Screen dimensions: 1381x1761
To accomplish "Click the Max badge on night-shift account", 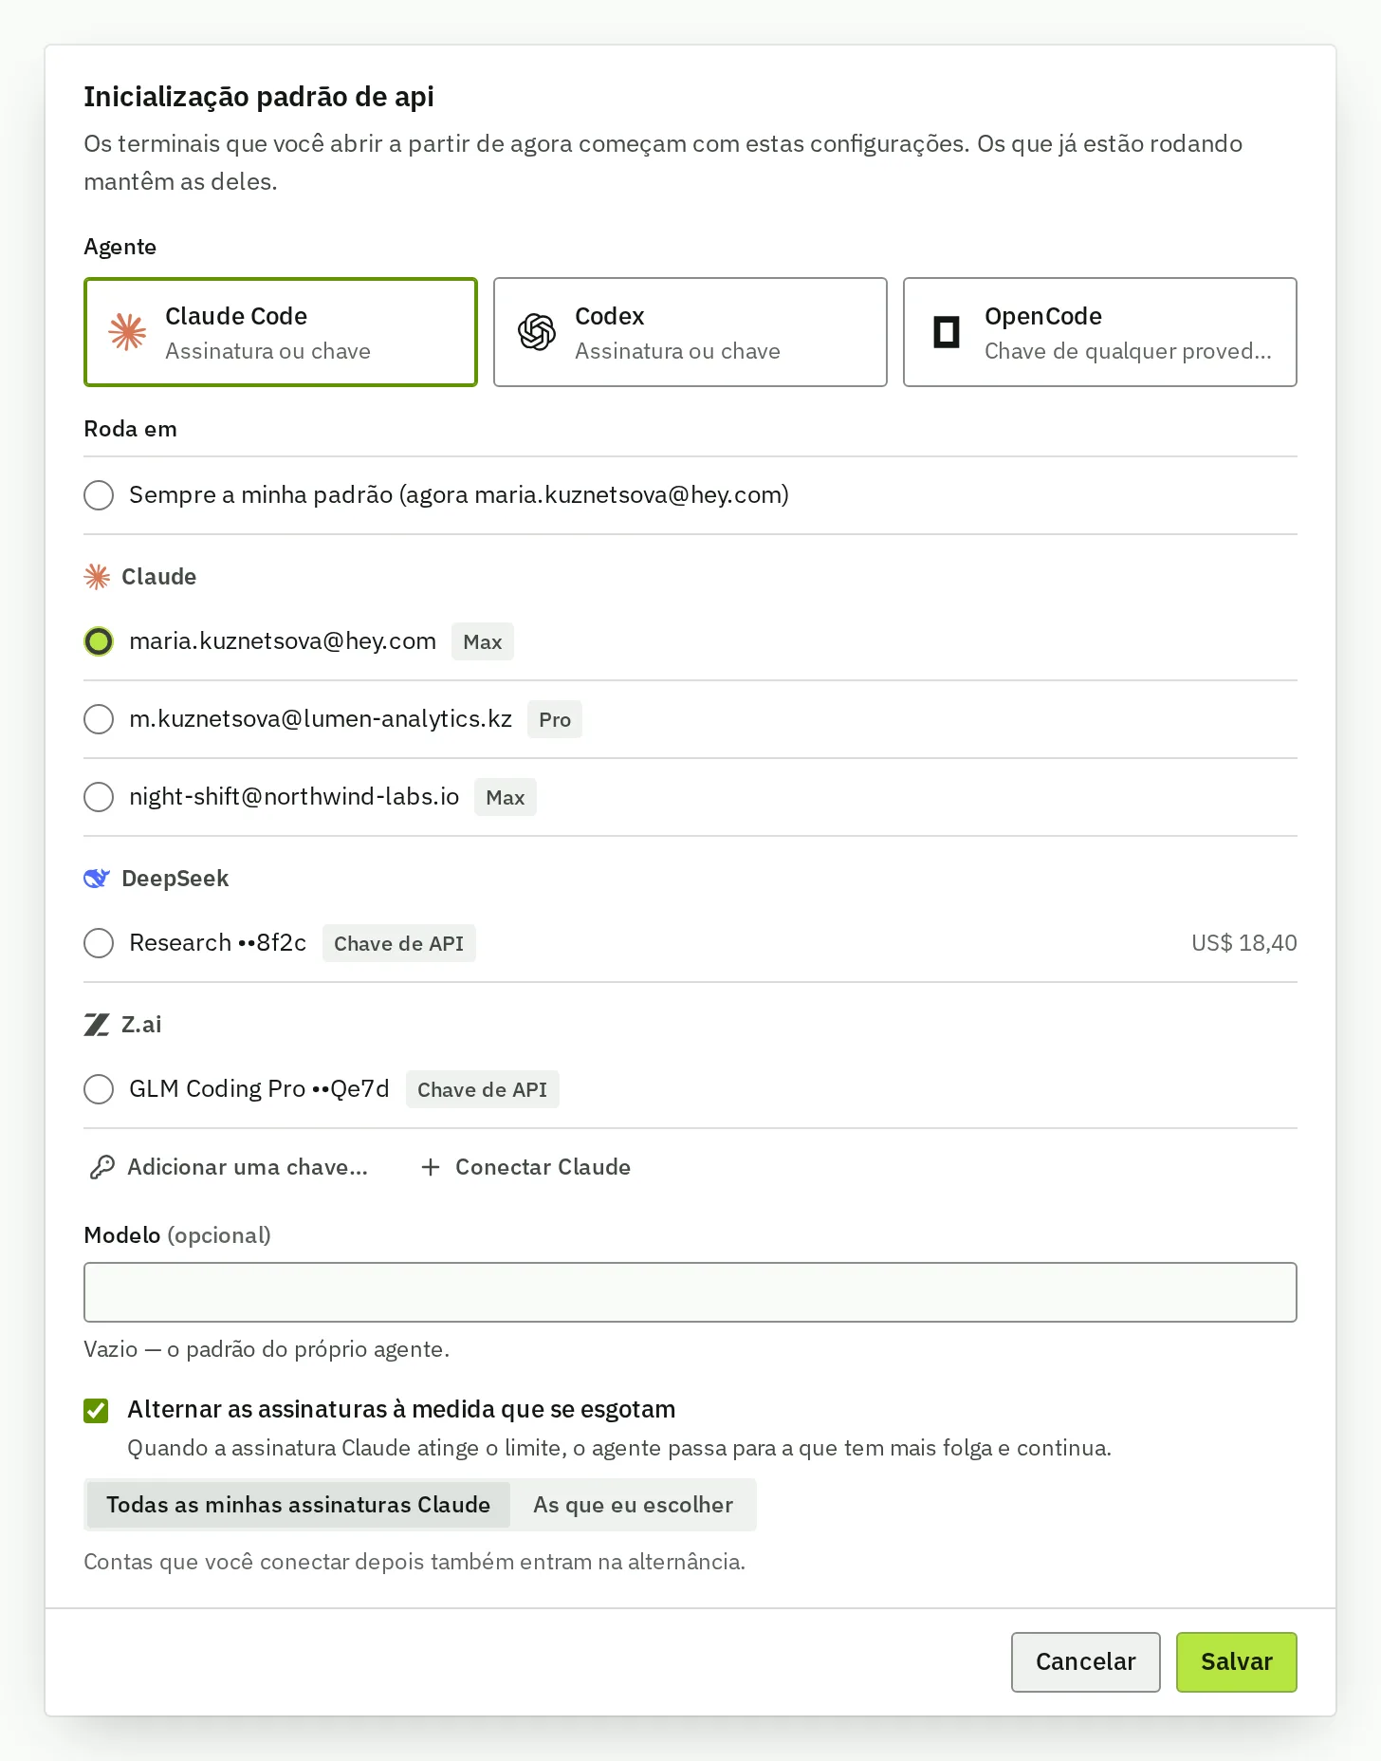I will (x=506, y=797).
